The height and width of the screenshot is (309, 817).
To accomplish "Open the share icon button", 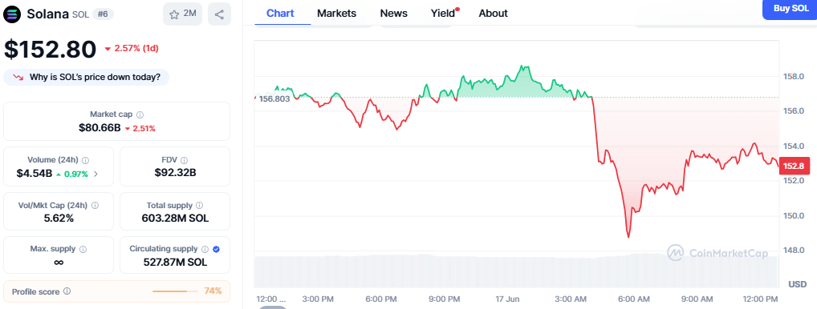I will (219, 14).
